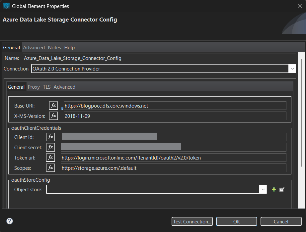Screen dimensions: 306x232
Task: Open the Help tab
Action: (x=69, y=47)
